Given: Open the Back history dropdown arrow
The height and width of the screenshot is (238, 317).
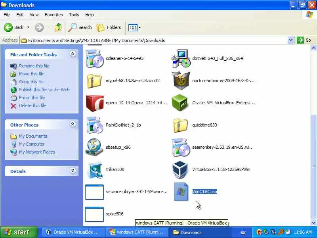Looking at the screenshot, I should click(x=28, y=27).
